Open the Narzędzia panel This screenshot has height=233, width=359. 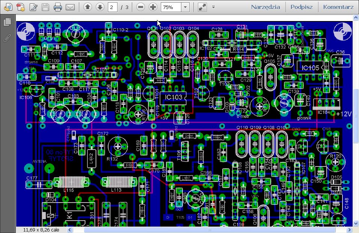[x=265, y=7]
